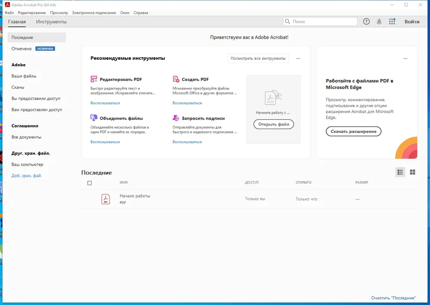Click the Редактировать PDF tool icon

coord(94,79)
